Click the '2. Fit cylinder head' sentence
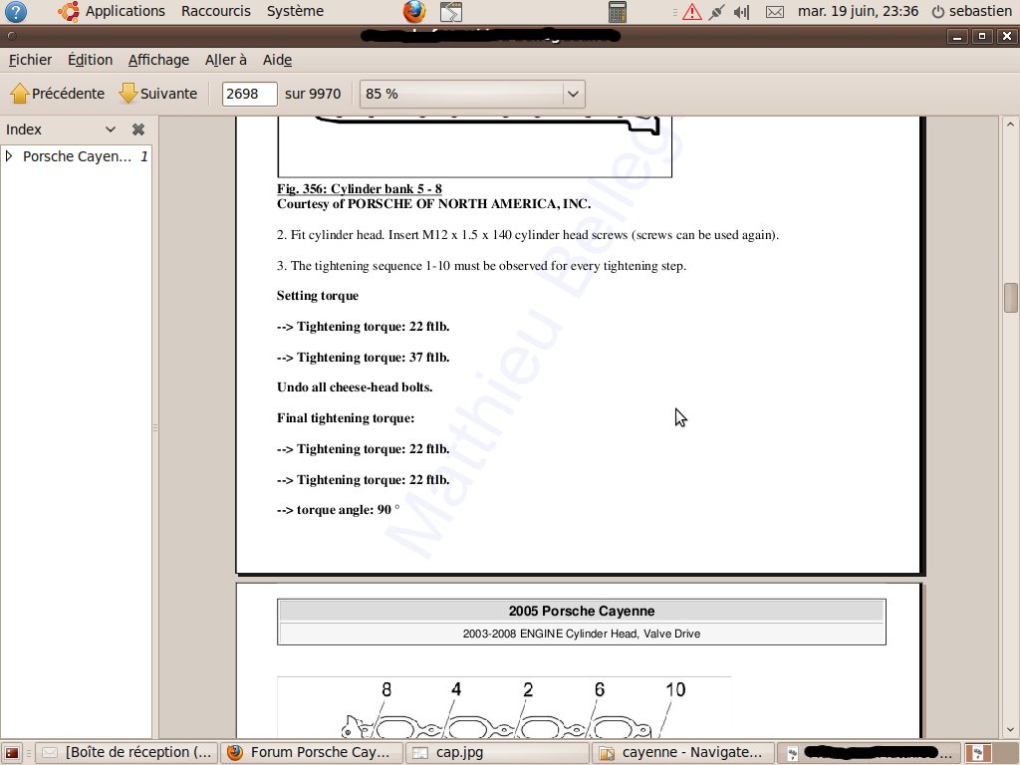This screenshot has width=1020, height=765. click(x=528, y=235)
